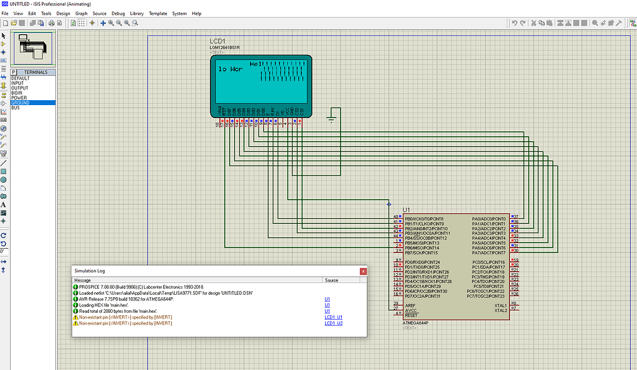This screenshot has height=370, width=637.
Task: Open the Library menu
Action: 136,13
